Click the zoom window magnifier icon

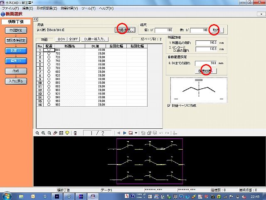click(x=37, y=133)
